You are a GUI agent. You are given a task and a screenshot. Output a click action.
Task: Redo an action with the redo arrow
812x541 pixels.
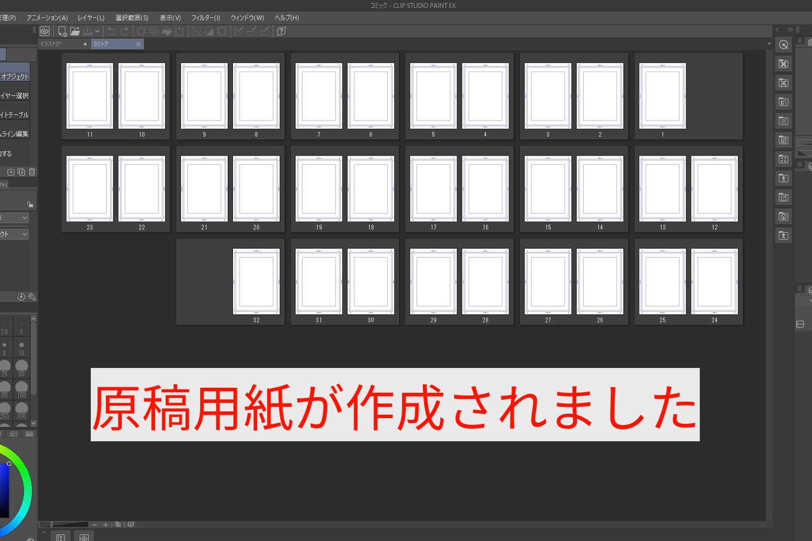click(125, 31)
